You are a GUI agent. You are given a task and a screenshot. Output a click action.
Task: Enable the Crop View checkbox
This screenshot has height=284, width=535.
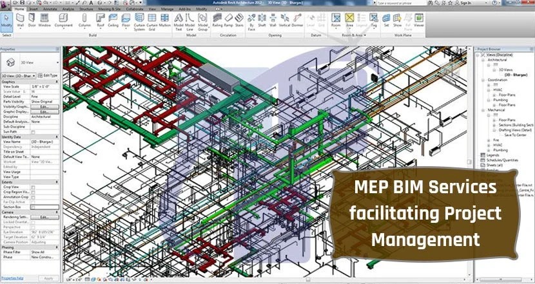(33, 187)
